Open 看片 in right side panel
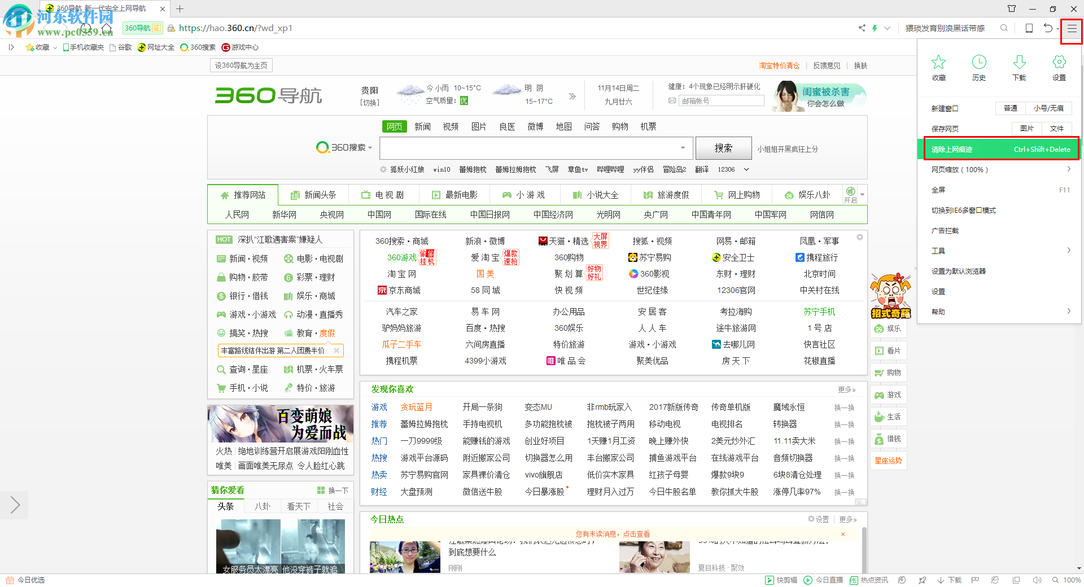The width and height of the screenshot is (1084, 587). point(888,351)
